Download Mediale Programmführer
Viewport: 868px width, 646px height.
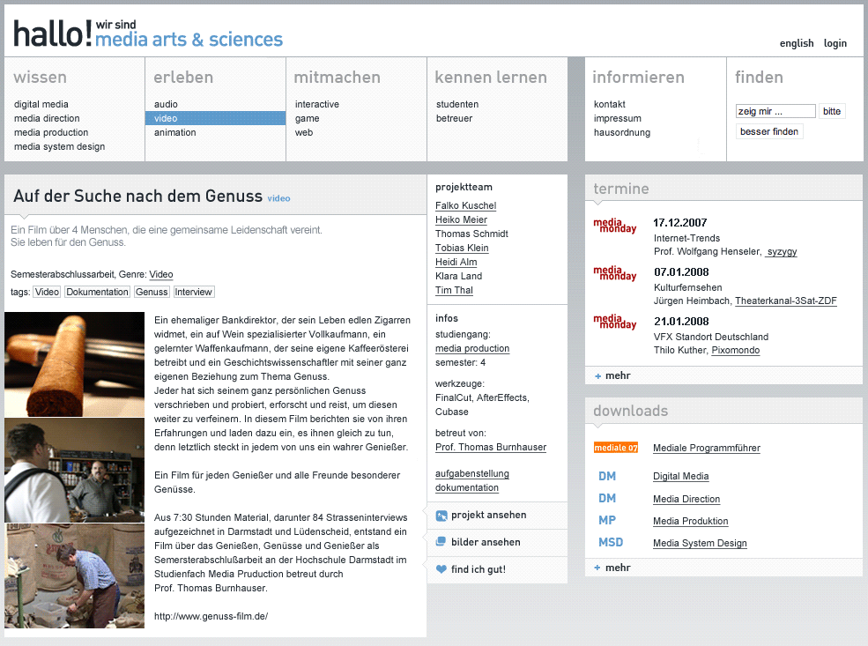coord(707,448)
